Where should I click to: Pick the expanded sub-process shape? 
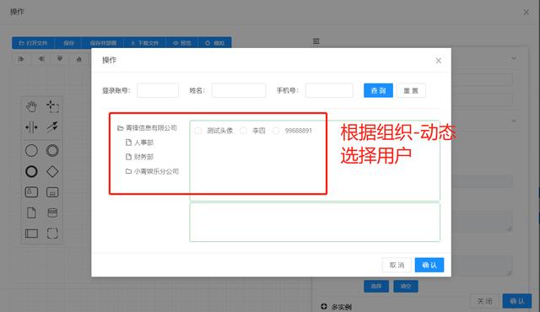[x=52, y=192]
